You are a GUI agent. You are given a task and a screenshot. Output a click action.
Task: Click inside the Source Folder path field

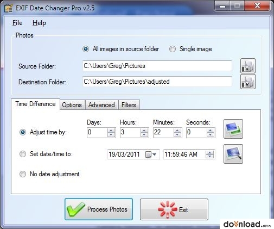(x=157, y=66)
